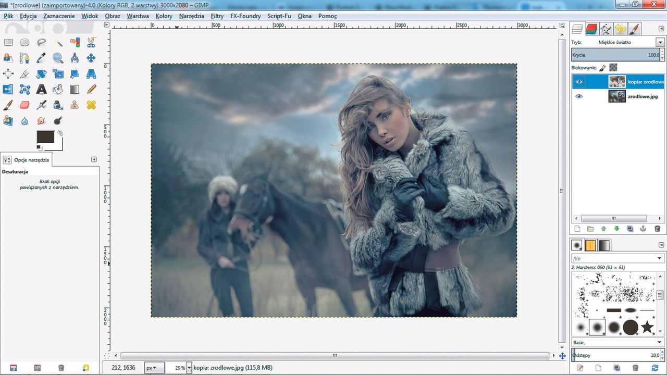Select the Free Select lasso tool
This screenshot has width=667, height=375.
[x=41, y=43]
